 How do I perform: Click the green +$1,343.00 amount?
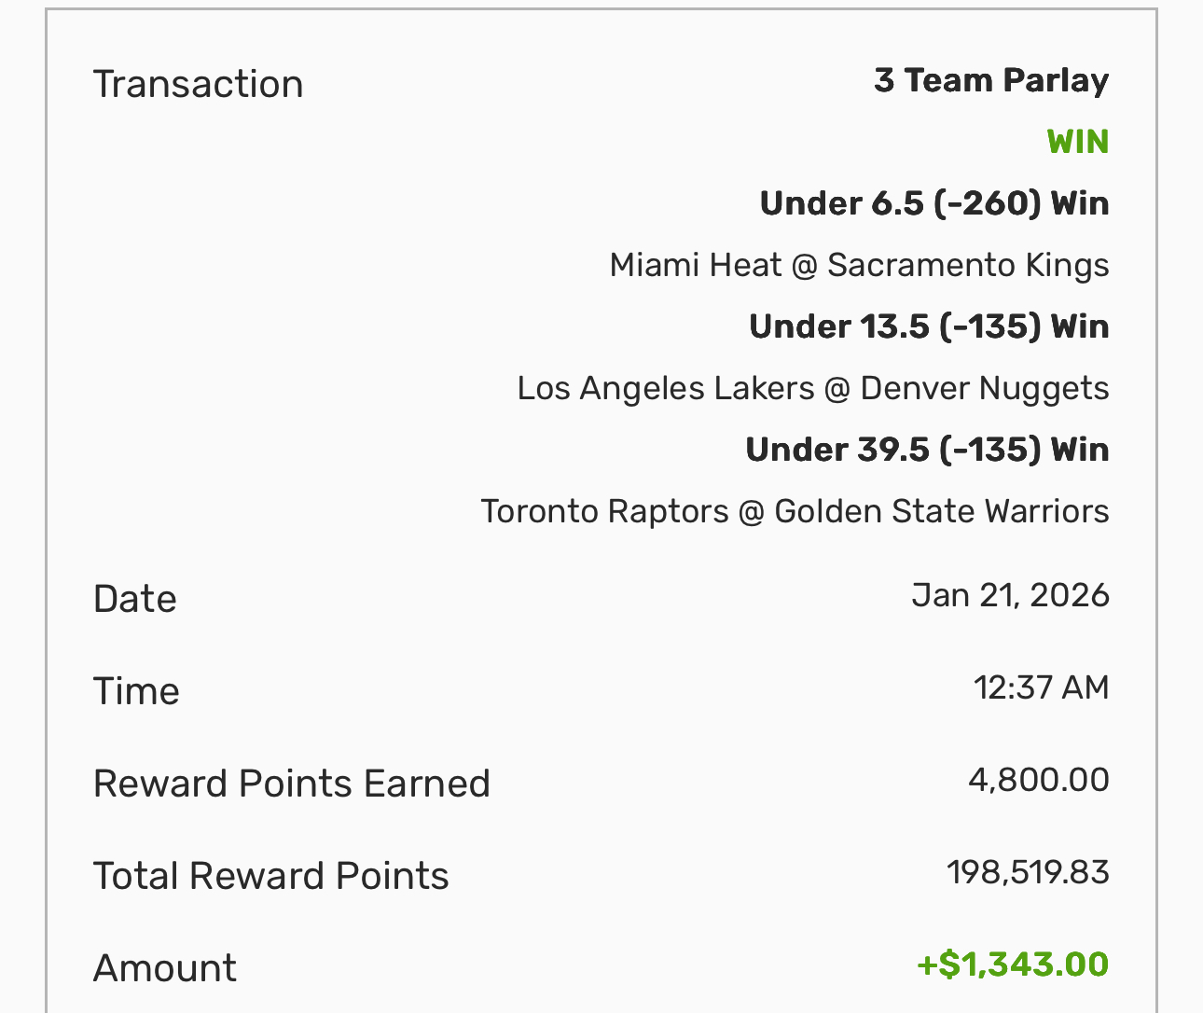(1013, 964)
